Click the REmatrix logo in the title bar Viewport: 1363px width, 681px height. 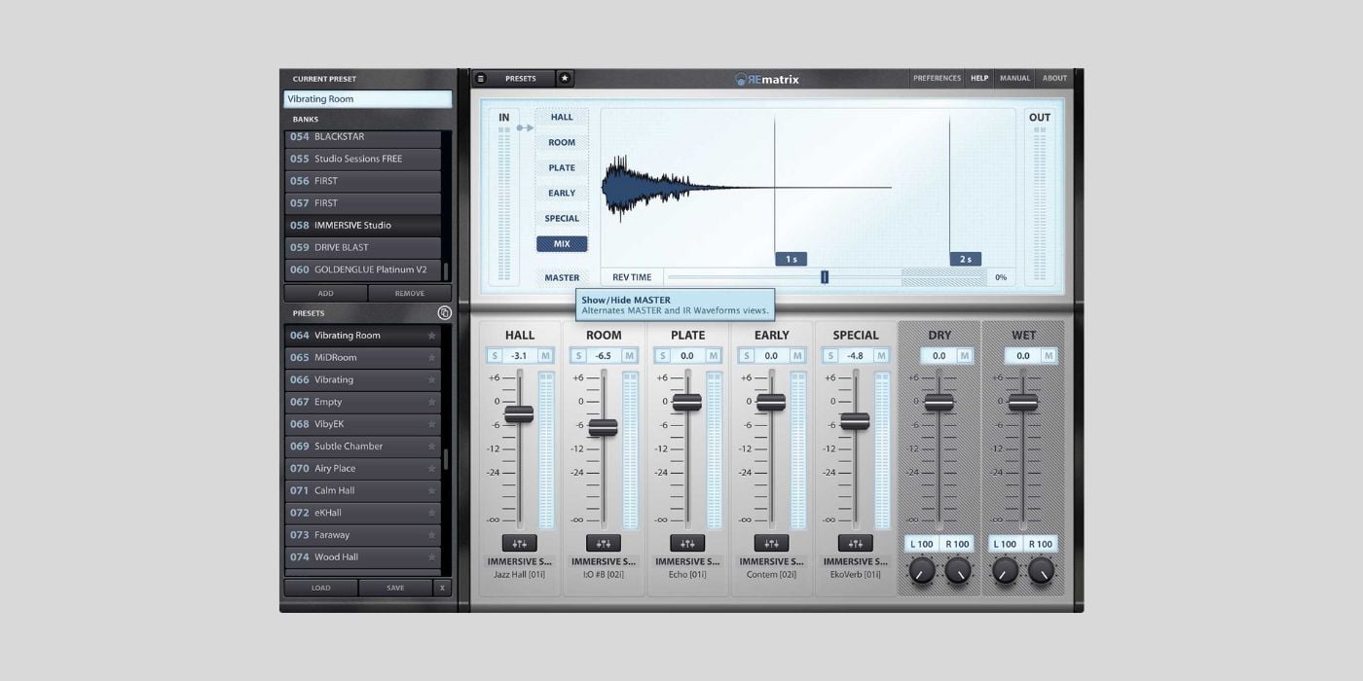[x=768, y=78]
